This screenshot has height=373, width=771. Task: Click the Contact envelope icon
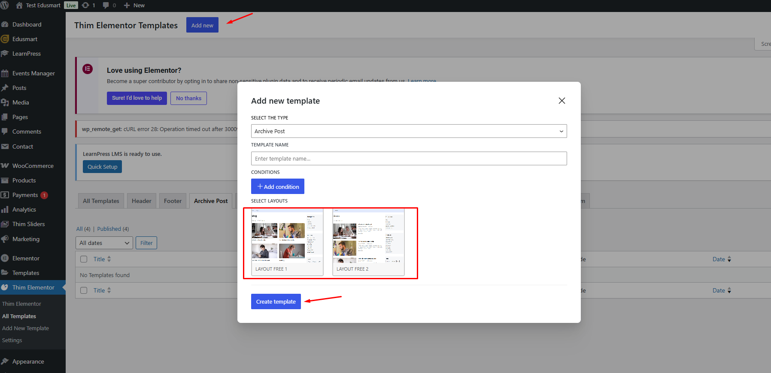click(x=5, y=146)
